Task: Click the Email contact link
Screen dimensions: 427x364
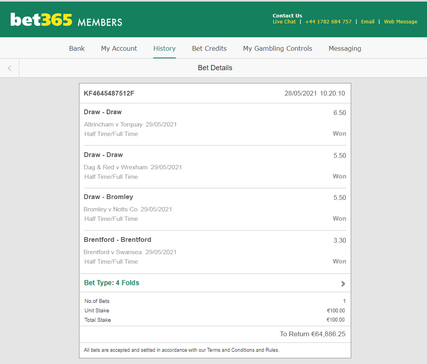Action: pyautogui.click(x=368, y=22)
